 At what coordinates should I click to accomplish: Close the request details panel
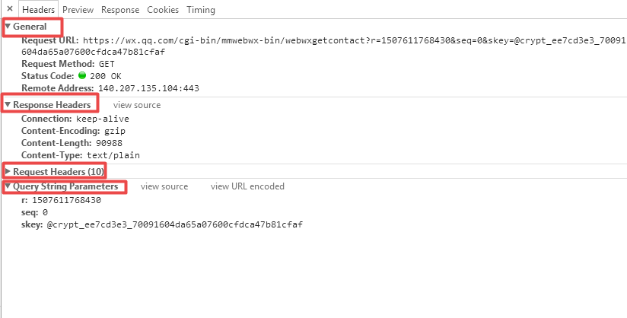click(x=9, y=10)
